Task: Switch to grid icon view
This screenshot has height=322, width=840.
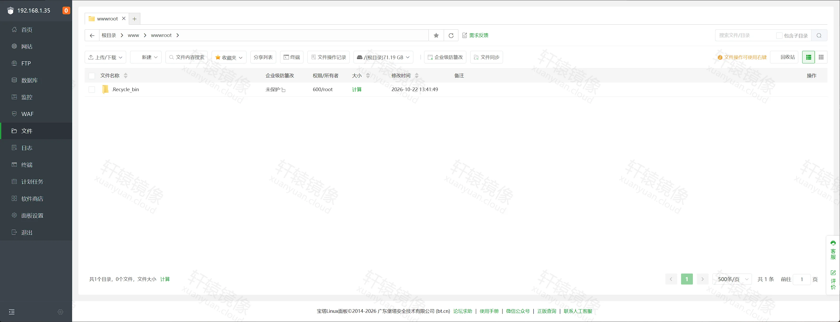Action: tap(821, 57)
